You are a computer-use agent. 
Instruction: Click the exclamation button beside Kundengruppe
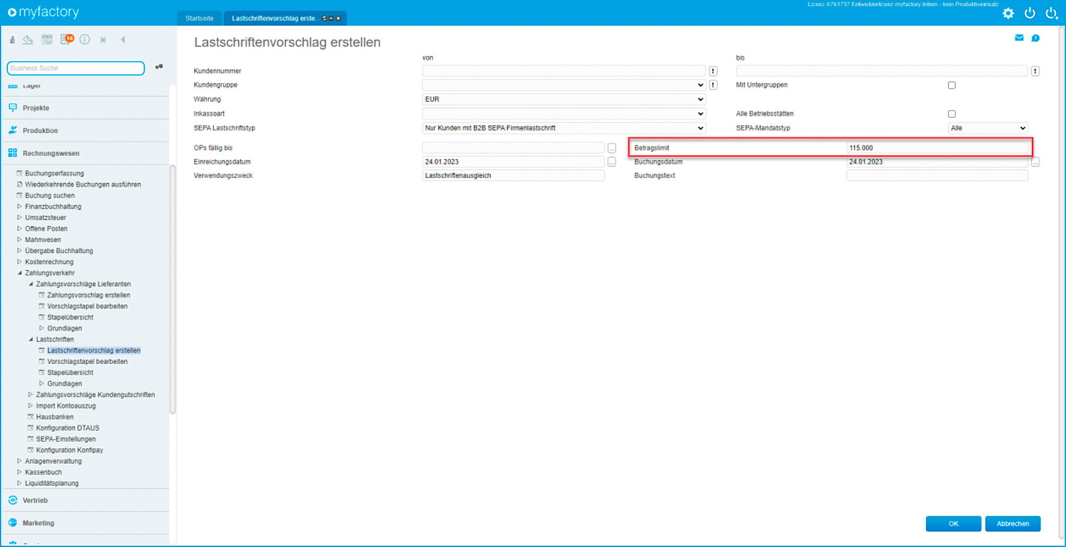[713, 85]
